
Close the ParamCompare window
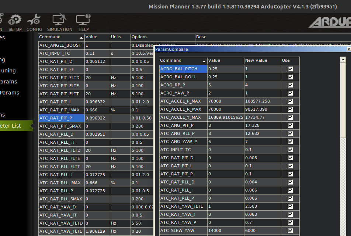(349, 49)
